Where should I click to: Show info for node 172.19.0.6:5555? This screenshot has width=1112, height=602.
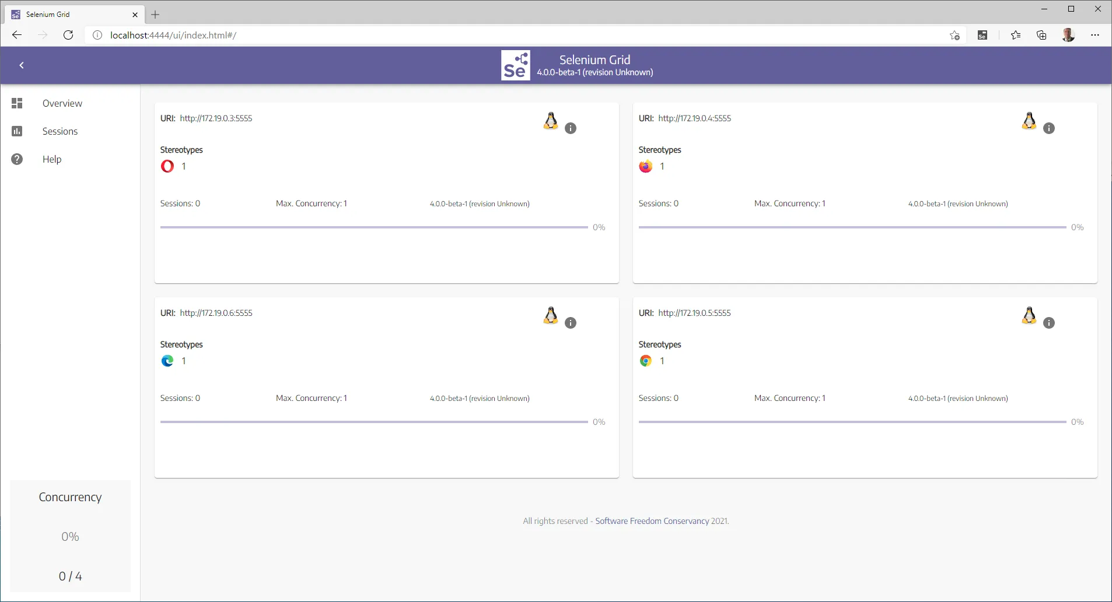click(571, 323)
